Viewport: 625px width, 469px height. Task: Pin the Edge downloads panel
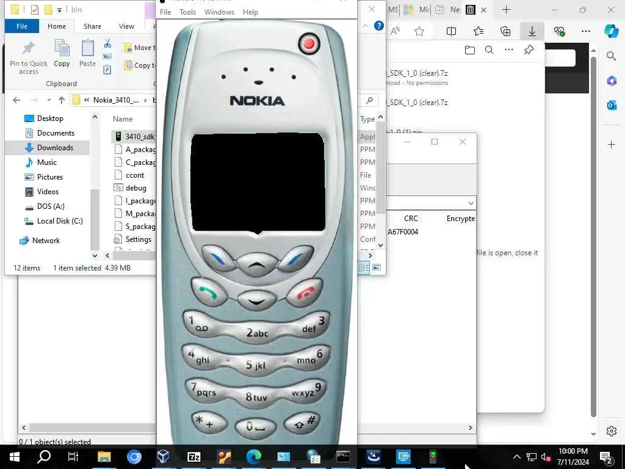(529, 50)
